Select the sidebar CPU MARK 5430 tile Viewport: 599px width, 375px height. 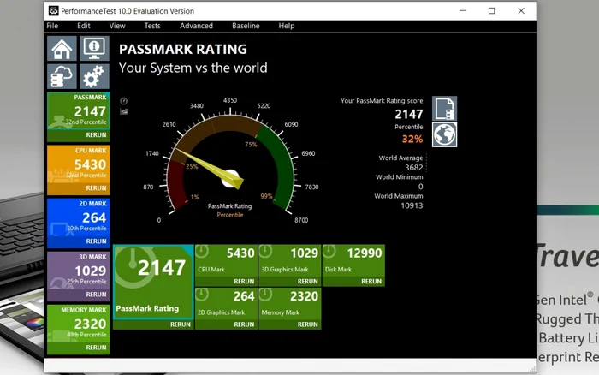click(x=79, y=164)
